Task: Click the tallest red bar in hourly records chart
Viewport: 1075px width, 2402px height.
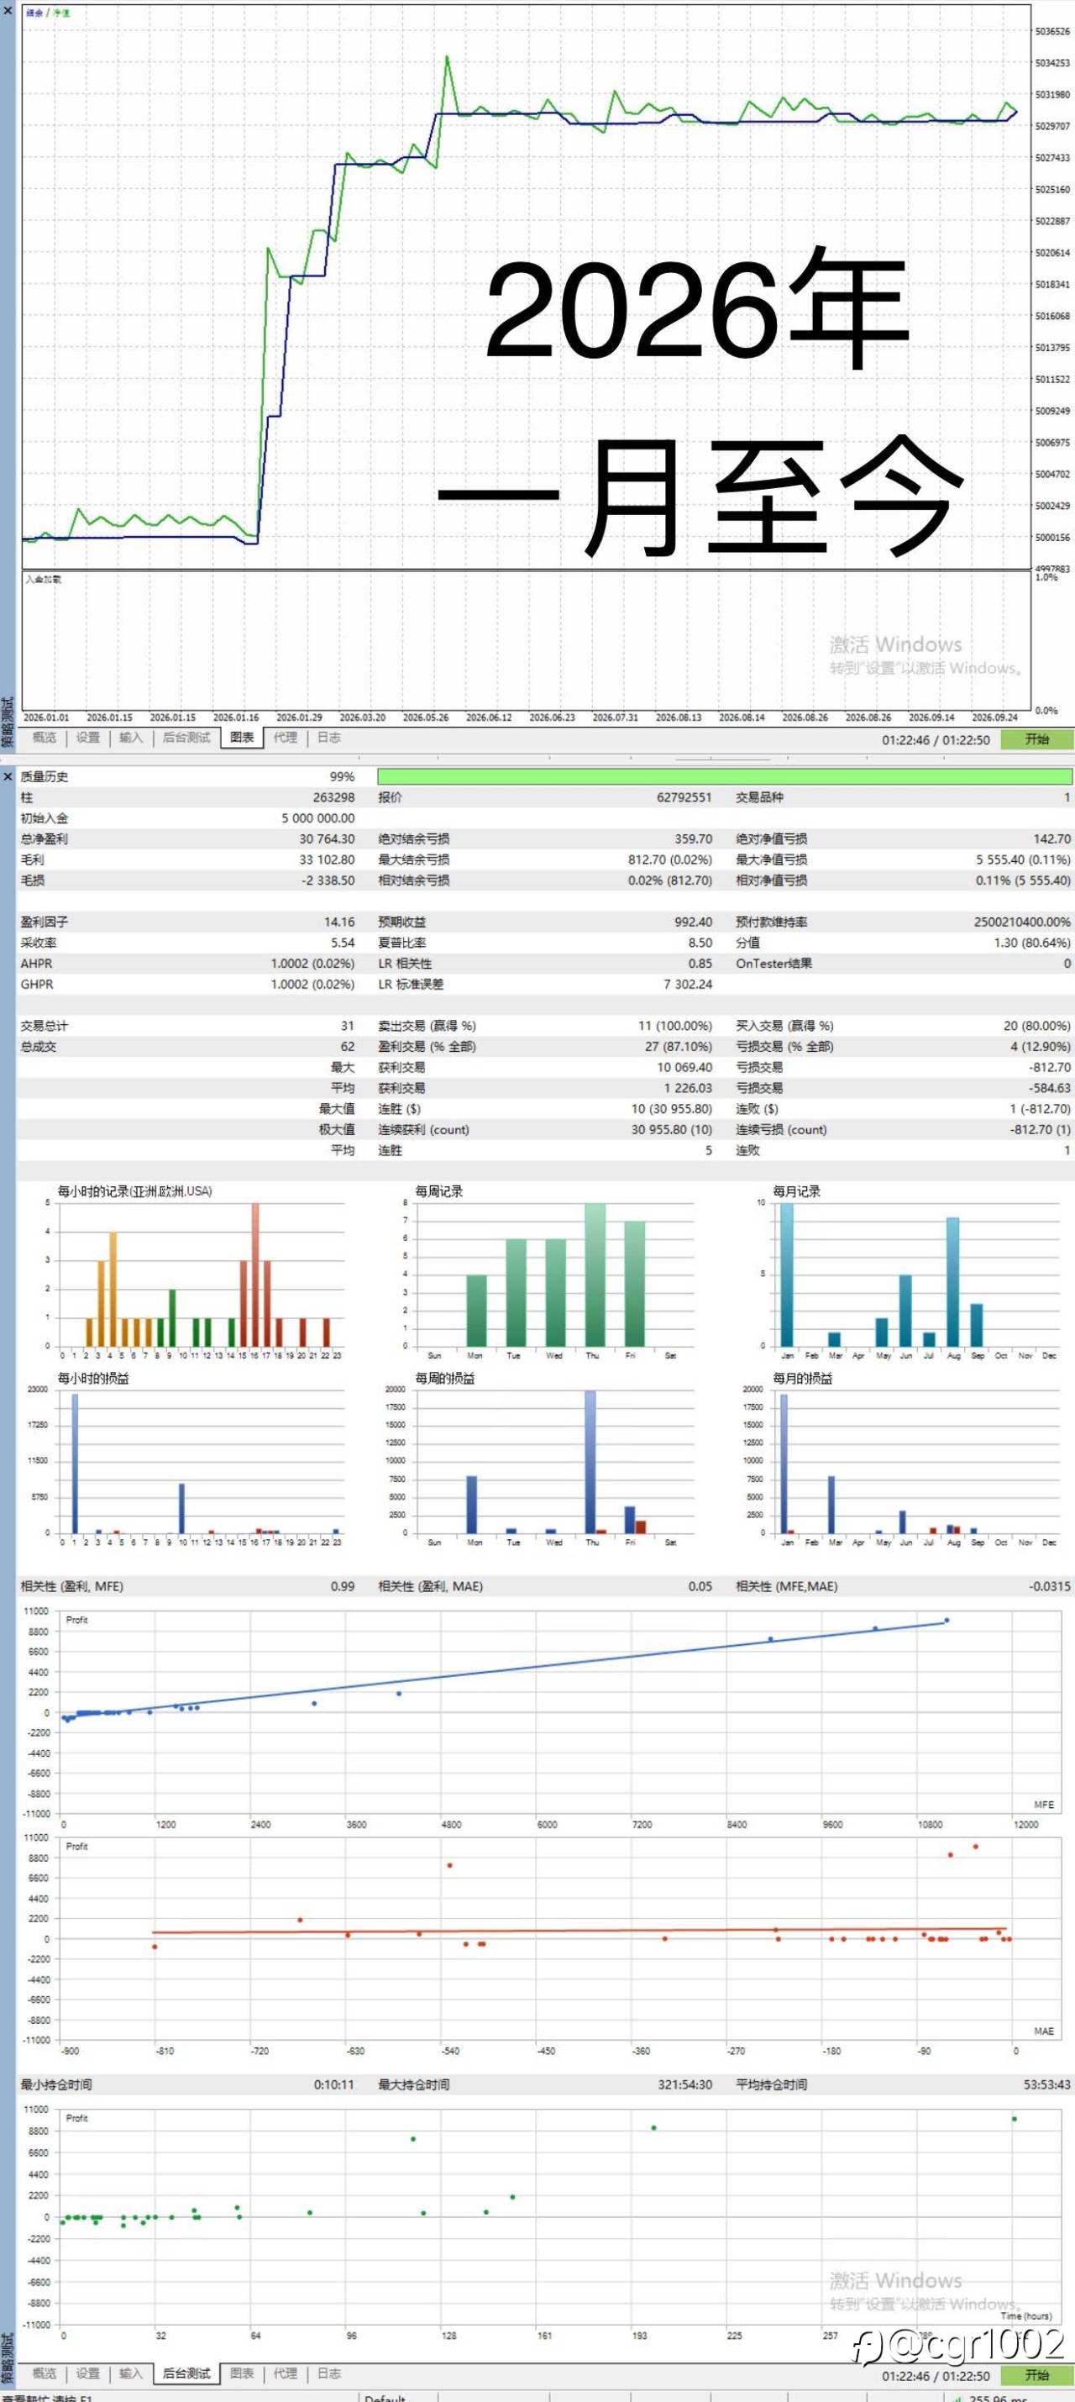Action: [254, 1274]
